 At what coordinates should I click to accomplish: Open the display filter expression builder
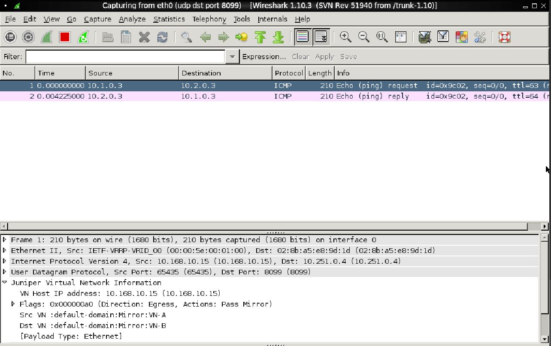[263, 56]
